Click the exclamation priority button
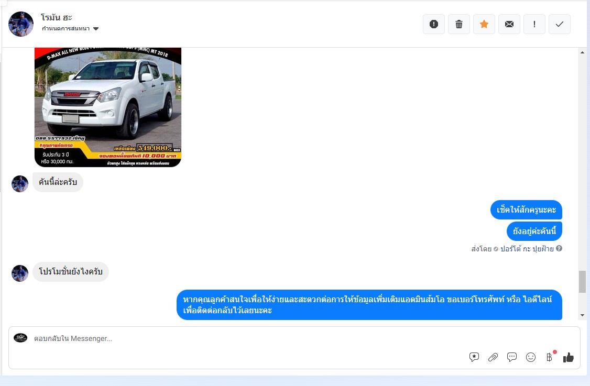590x386 pixels. (x=534, y=24)
